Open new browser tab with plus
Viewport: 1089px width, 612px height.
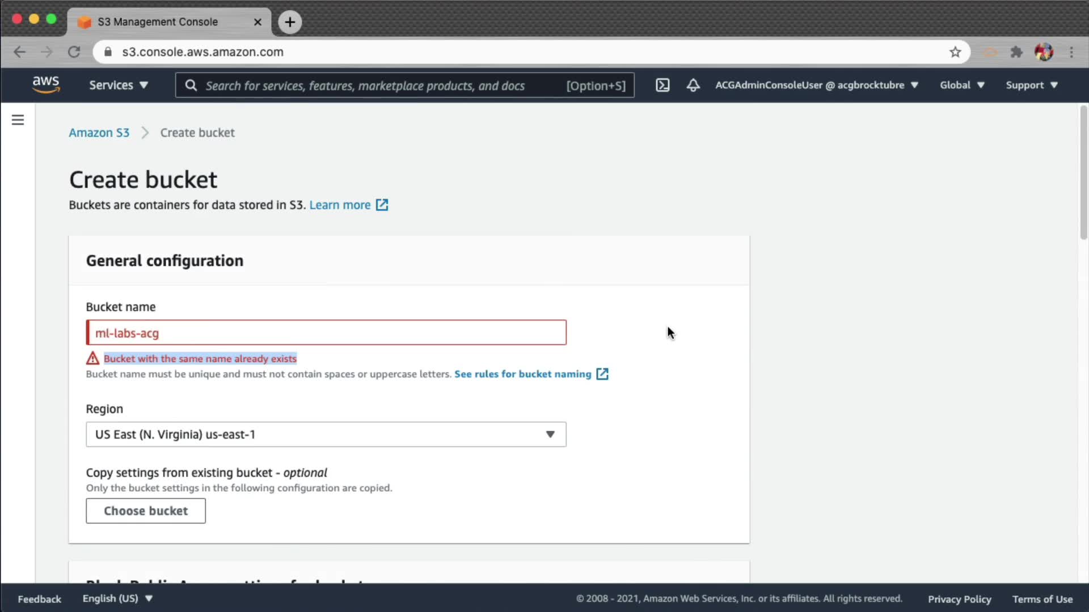click(x=290, y=22)
